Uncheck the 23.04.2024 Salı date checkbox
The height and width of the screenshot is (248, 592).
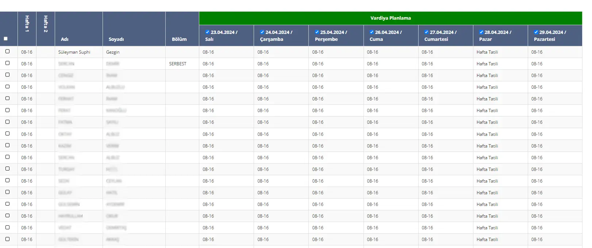[x=207, y=32]
